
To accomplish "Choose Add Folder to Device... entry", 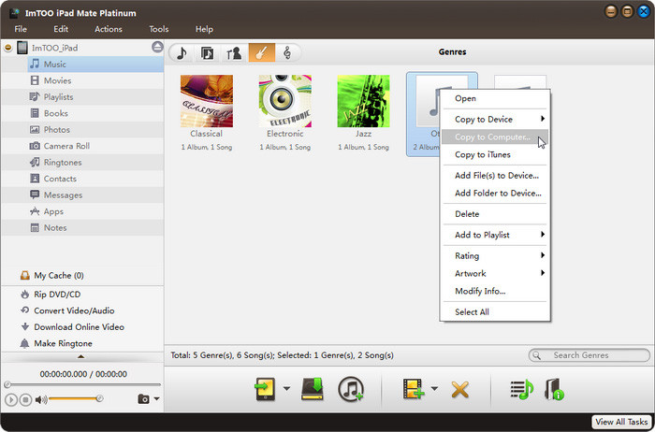I will (495, 194).
